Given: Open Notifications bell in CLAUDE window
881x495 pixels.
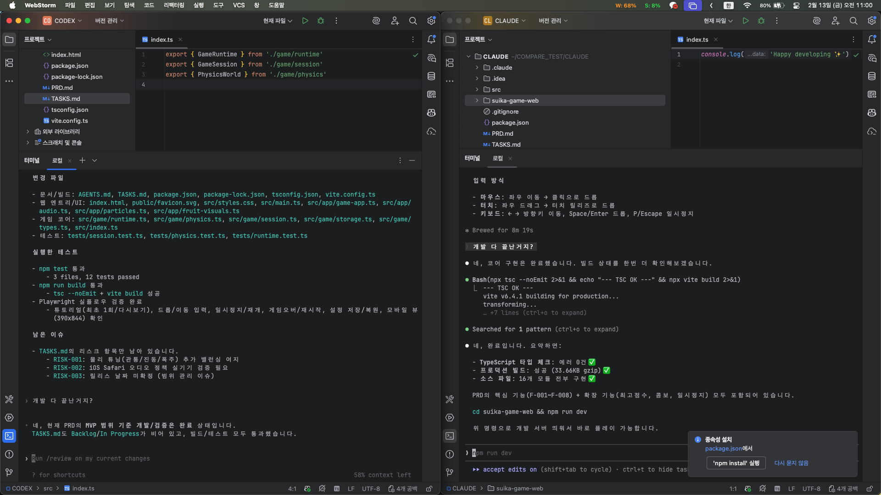Looking at the screenshot, I should pyautogui.click(x=872, y=39).
